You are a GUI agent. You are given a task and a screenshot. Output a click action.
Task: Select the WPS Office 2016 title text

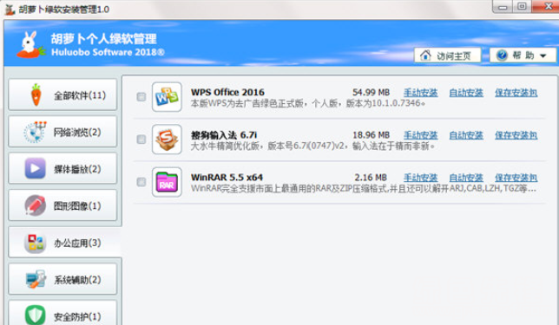click(x=227, y=92)
